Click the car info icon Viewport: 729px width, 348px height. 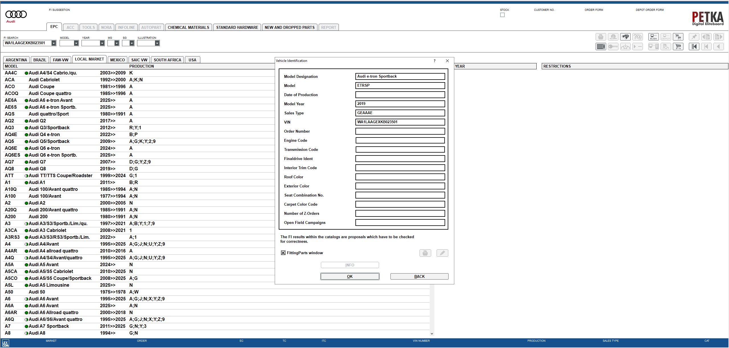(625, 46)
